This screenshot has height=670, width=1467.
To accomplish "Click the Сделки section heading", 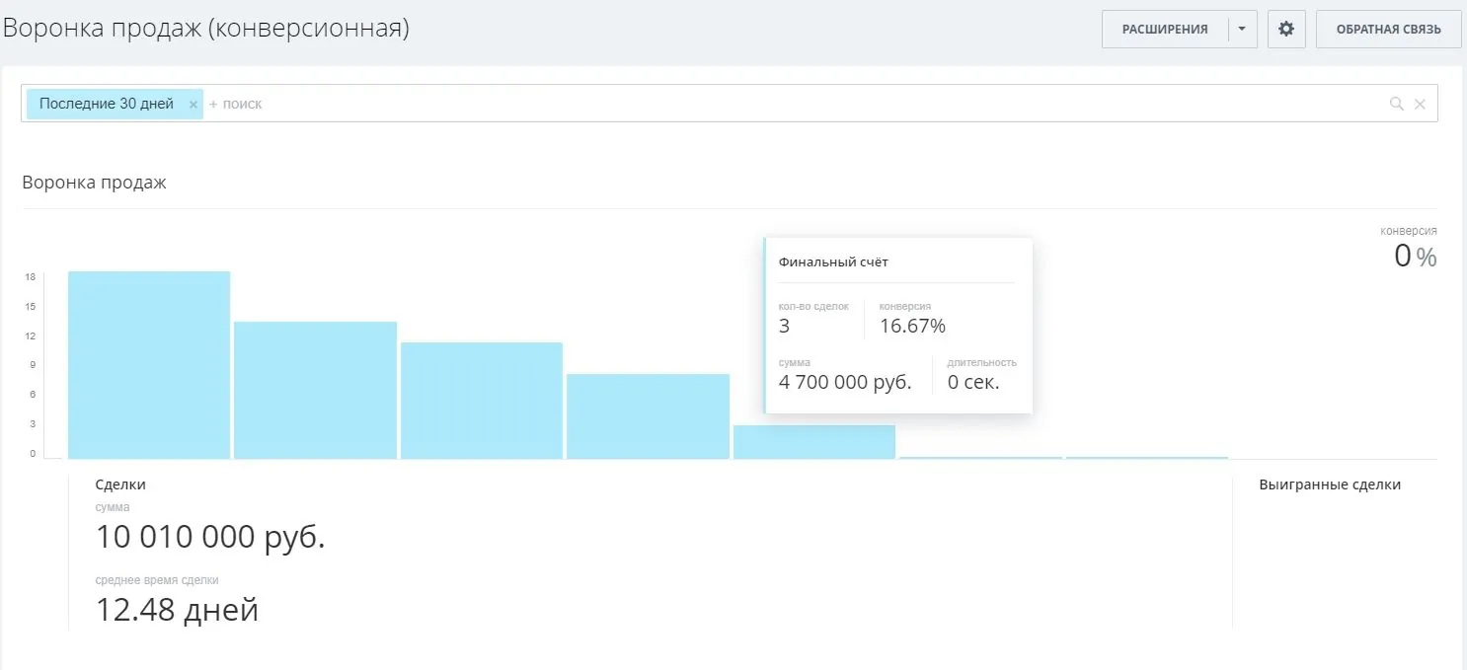I will pyautogui.click(x=120, y=484).
